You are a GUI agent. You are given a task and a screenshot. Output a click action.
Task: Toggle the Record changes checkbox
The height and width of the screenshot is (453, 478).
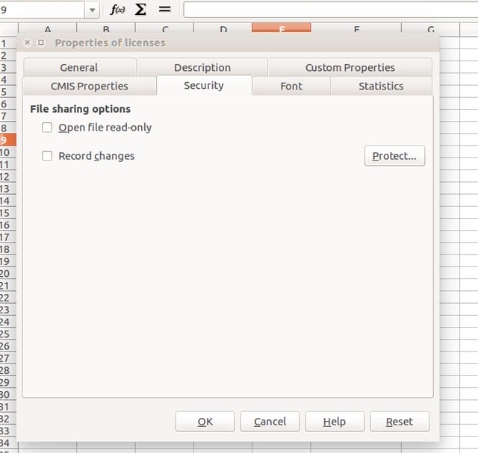click(x=47, y=156)
